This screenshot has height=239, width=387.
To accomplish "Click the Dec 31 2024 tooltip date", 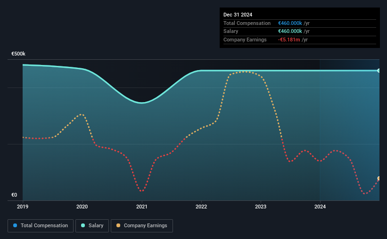I will point(238,15).
